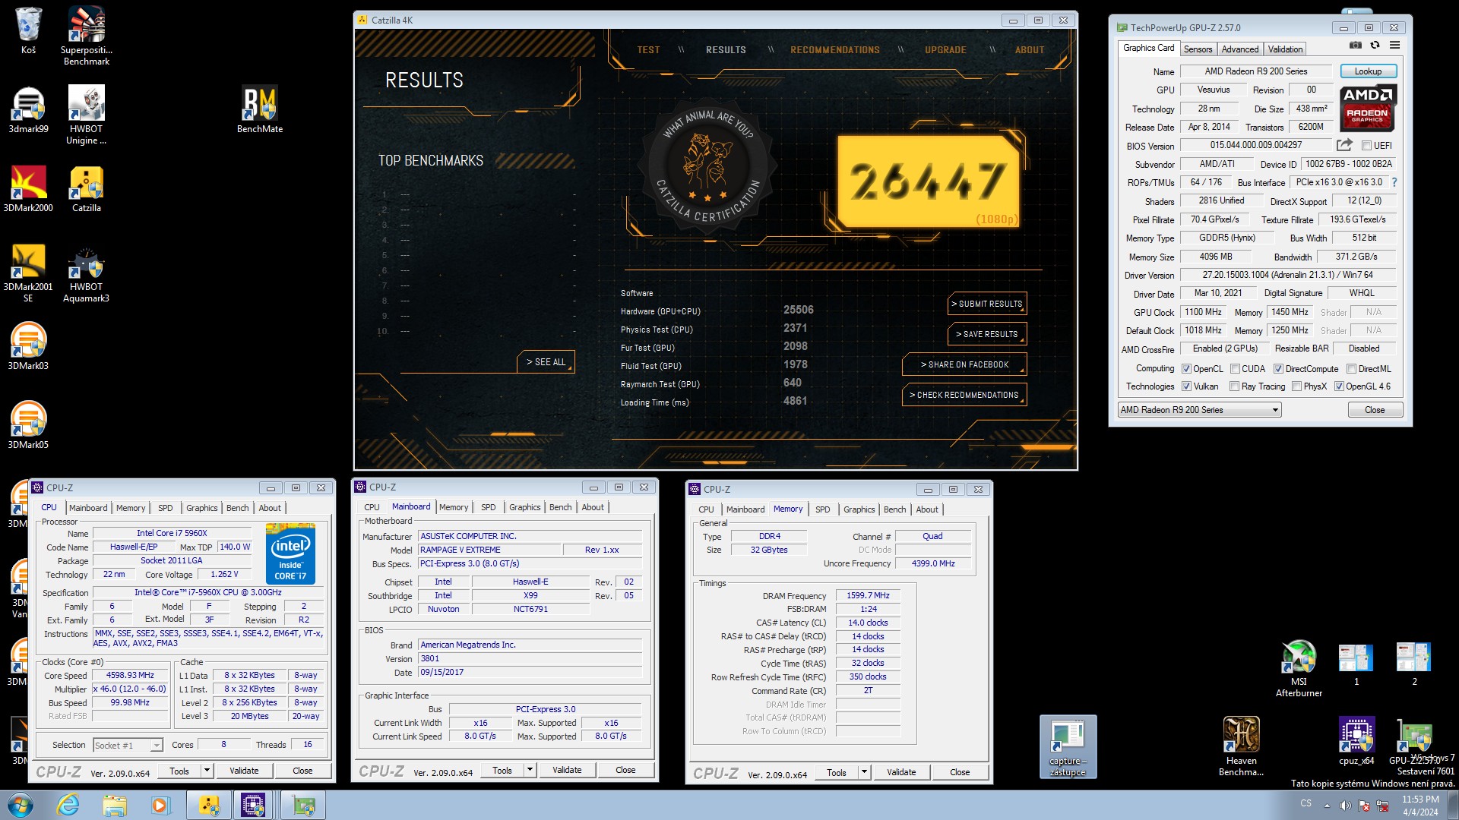Image resolution: width=1459 pixels, height=820 pixels.
Task: Toggle the DirectML checkbox
Action: (1351, 369)
